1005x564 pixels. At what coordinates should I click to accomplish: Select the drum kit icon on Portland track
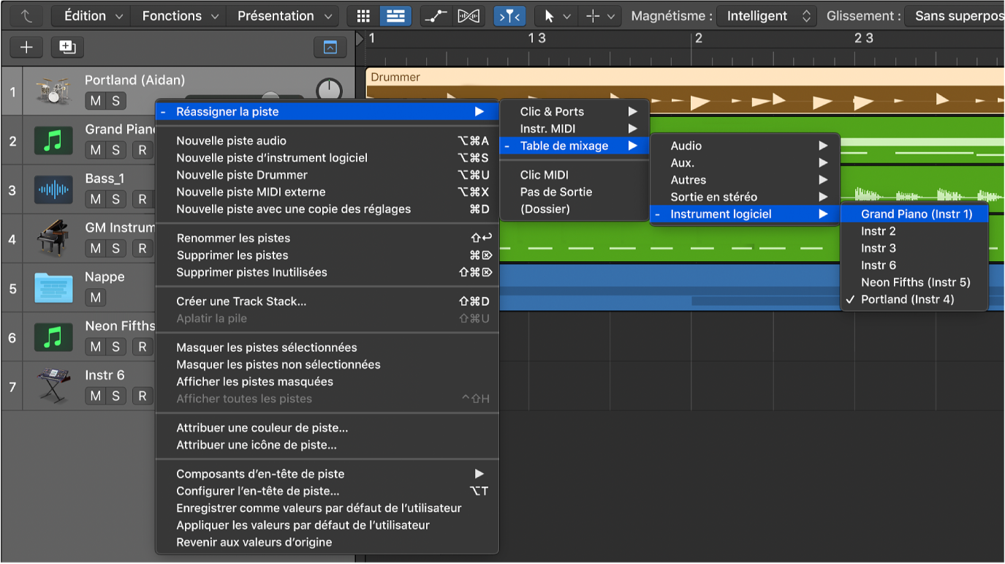click(x=53, y=87)
